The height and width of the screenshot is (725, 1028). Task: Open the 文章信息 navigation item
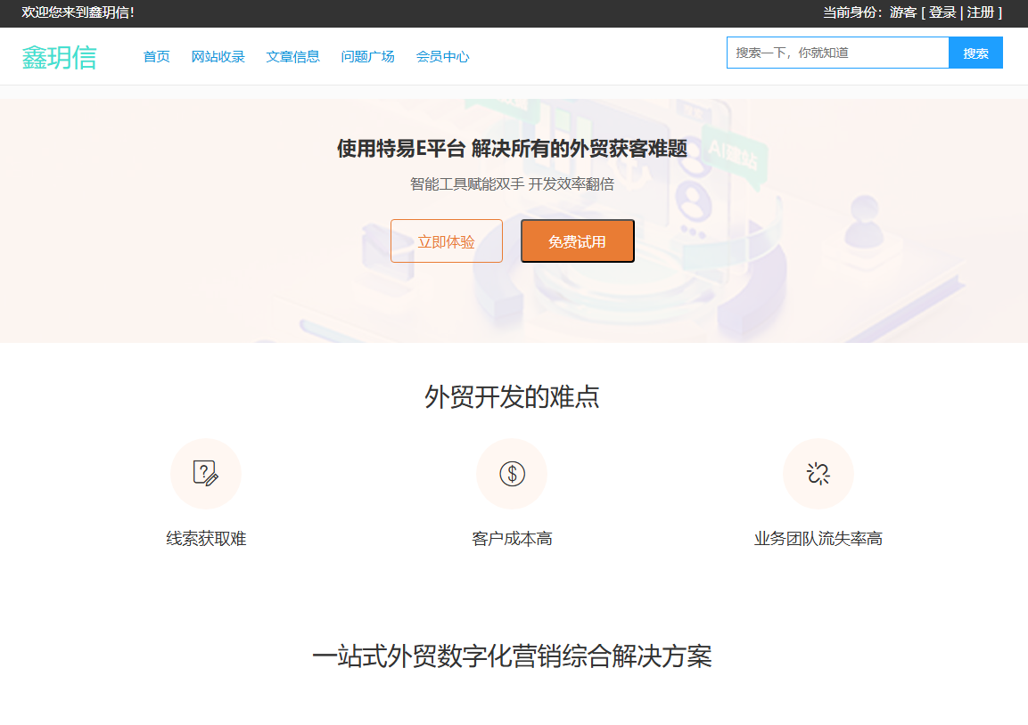292,57
